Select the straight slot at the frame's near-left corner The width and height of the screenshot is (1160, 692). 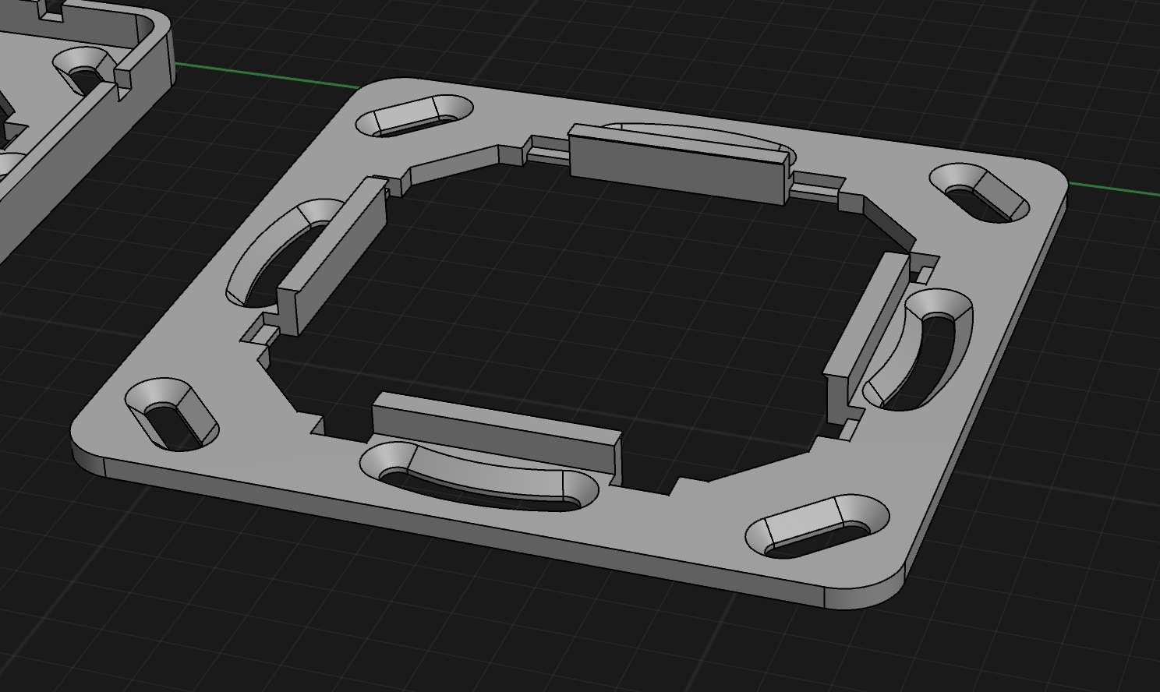pyautogui.click(x=172, y=415)
